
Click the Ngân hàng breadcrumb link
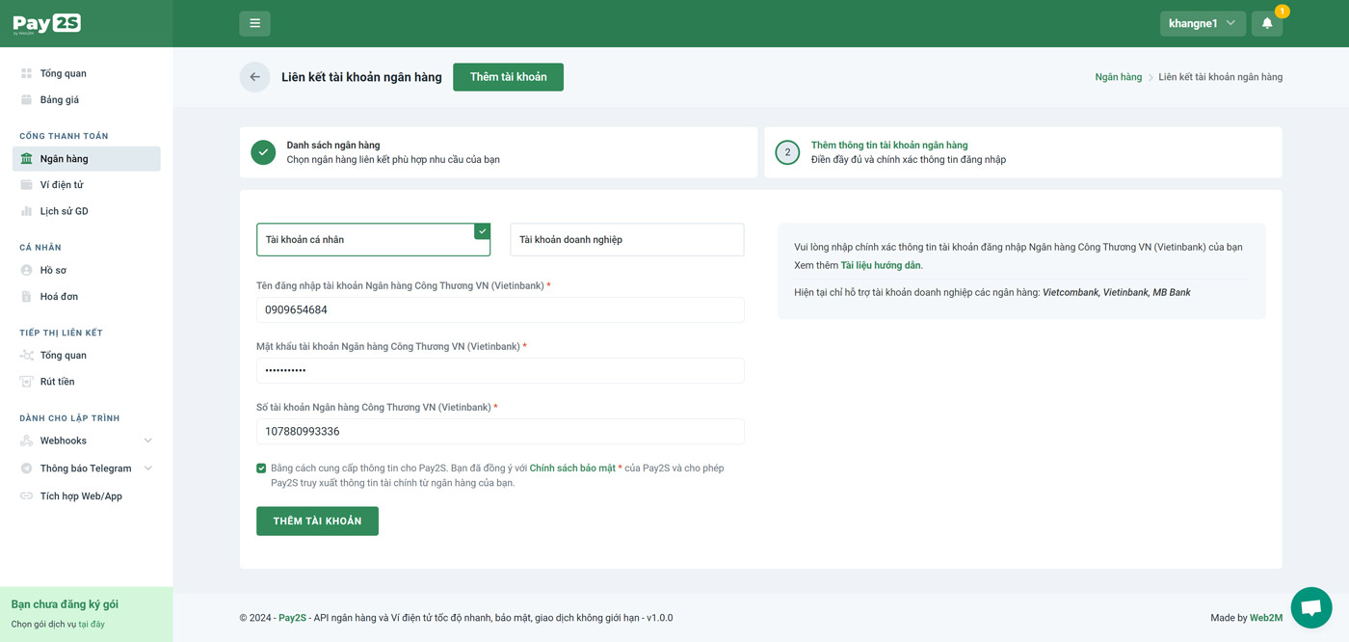tap(1119, 77)
